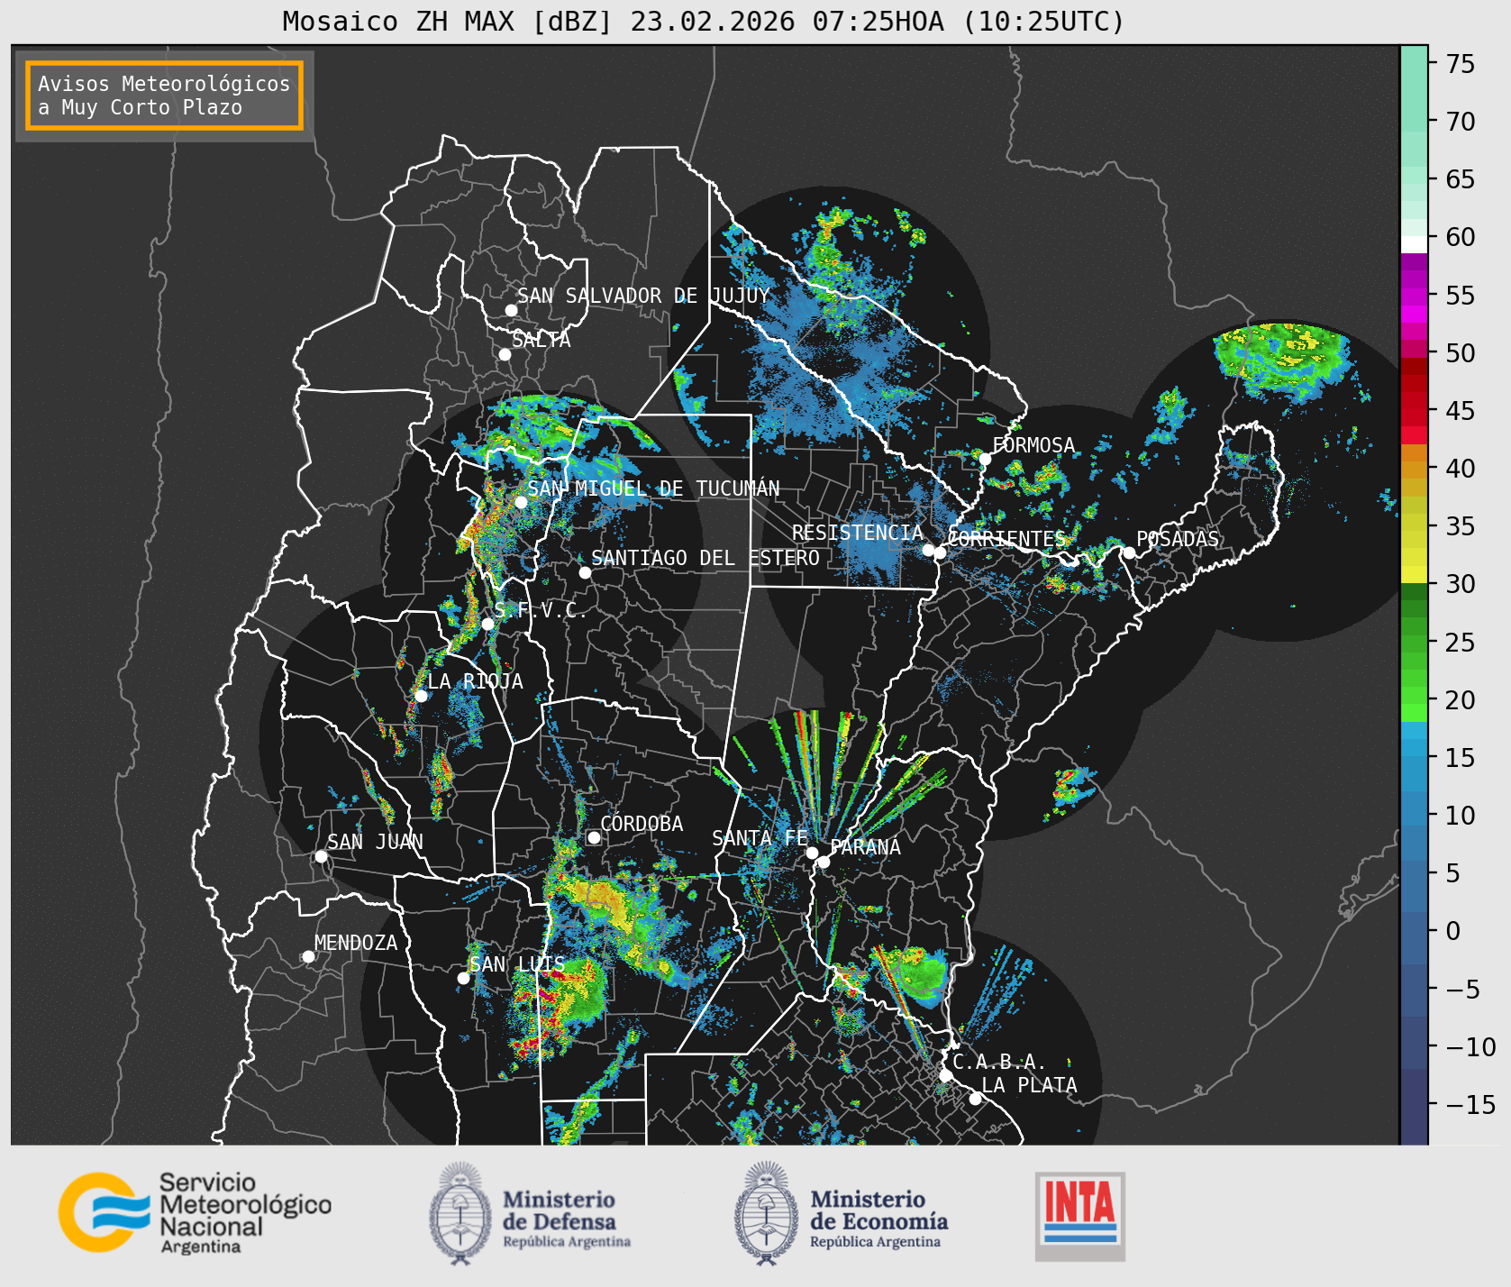The width and height of the screenshot is (1511, 1287).
Task: Select the Posadas city marker dot
Action: (x=1129, y=552)
